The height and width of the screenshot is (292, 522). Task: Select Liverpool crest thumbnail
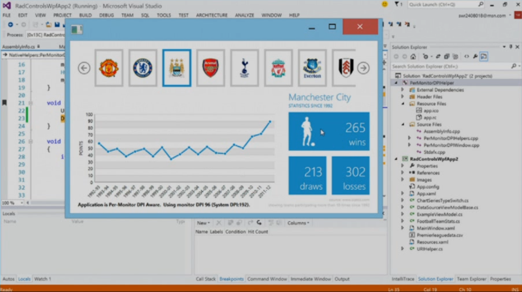pos(278,68)
